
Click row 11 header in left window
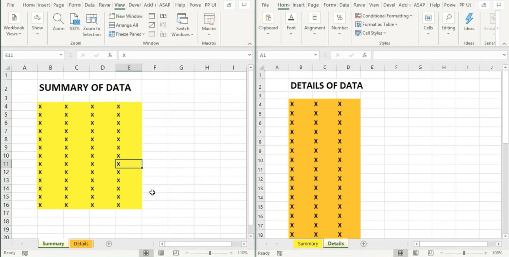pos(6,164)
